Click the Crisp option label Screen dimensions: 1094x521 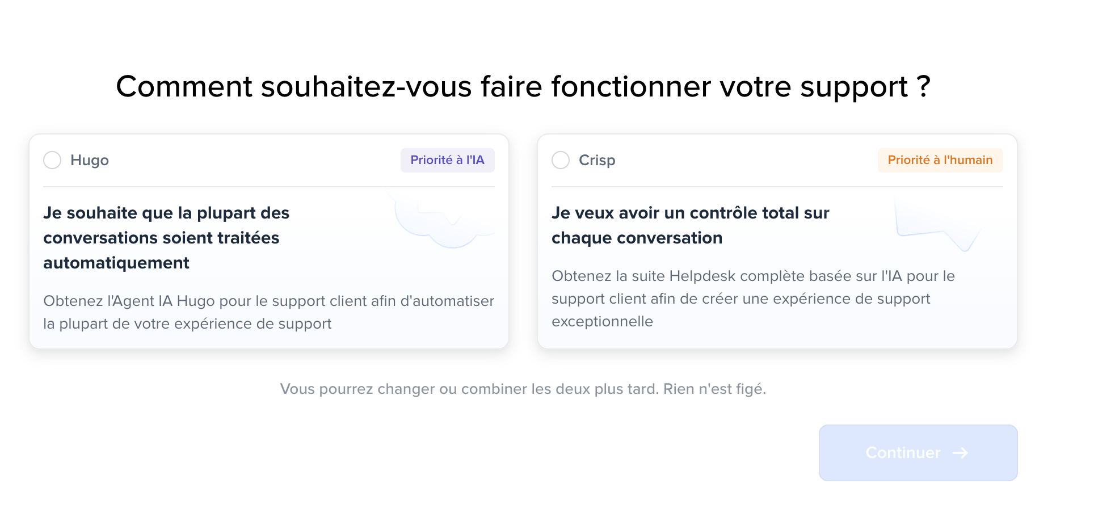point(597,160)
